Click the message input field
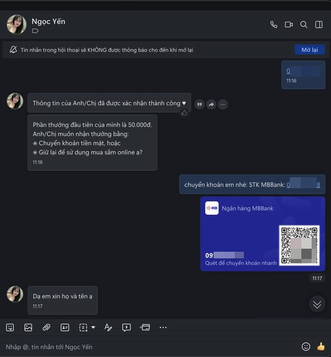331x357 pixels. coord(150,347)
